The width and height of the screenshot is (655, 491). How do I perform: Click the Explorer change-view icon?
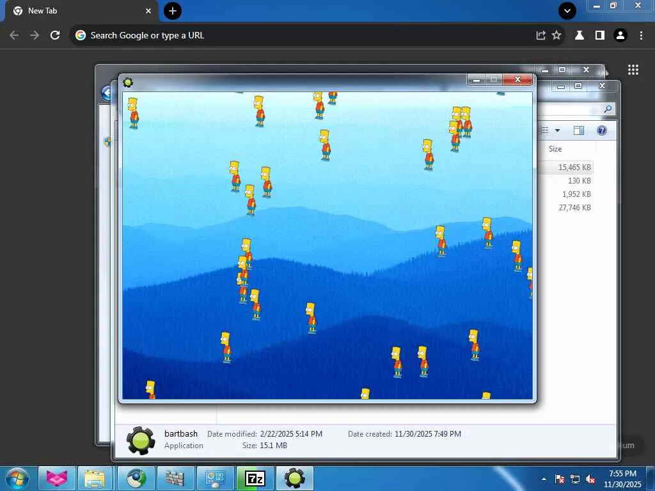point(544,130)
